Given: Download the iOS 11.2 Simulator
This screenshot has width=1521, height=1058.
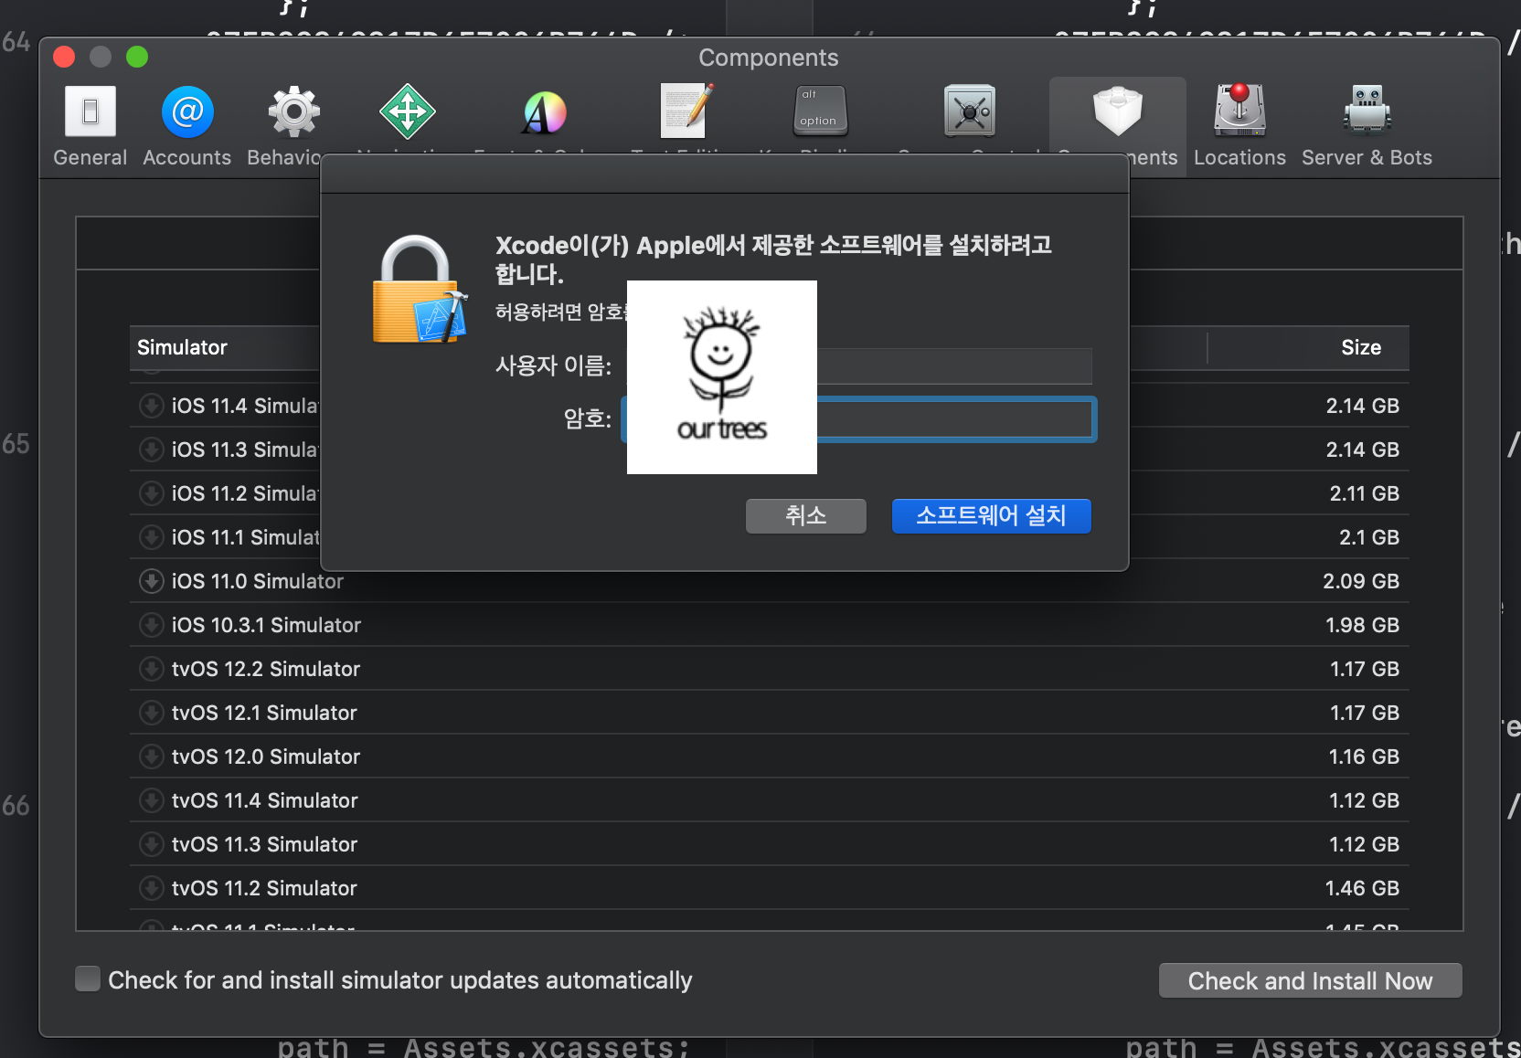Looking at the screenshot, I should tap(151, 492).
